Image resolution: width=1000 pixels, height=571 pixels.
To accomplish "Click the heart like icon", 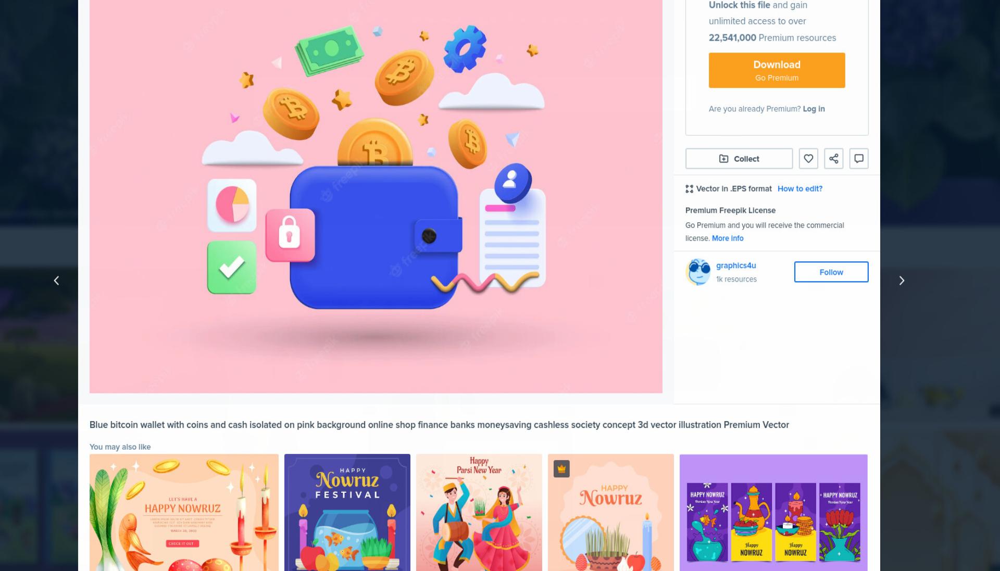I will coord(808,159).
